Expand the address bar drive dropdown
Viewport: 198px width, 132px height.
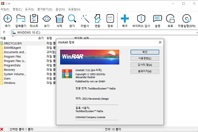(x=197, y=32)
